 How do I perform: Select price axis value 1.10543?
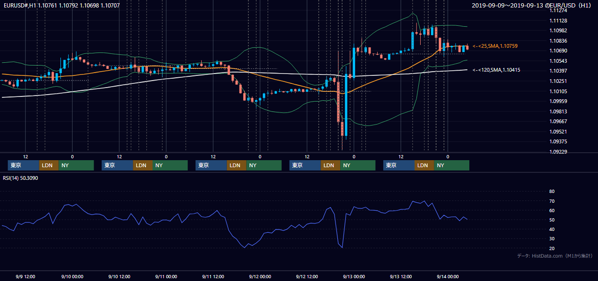click(x=558, y=61)
